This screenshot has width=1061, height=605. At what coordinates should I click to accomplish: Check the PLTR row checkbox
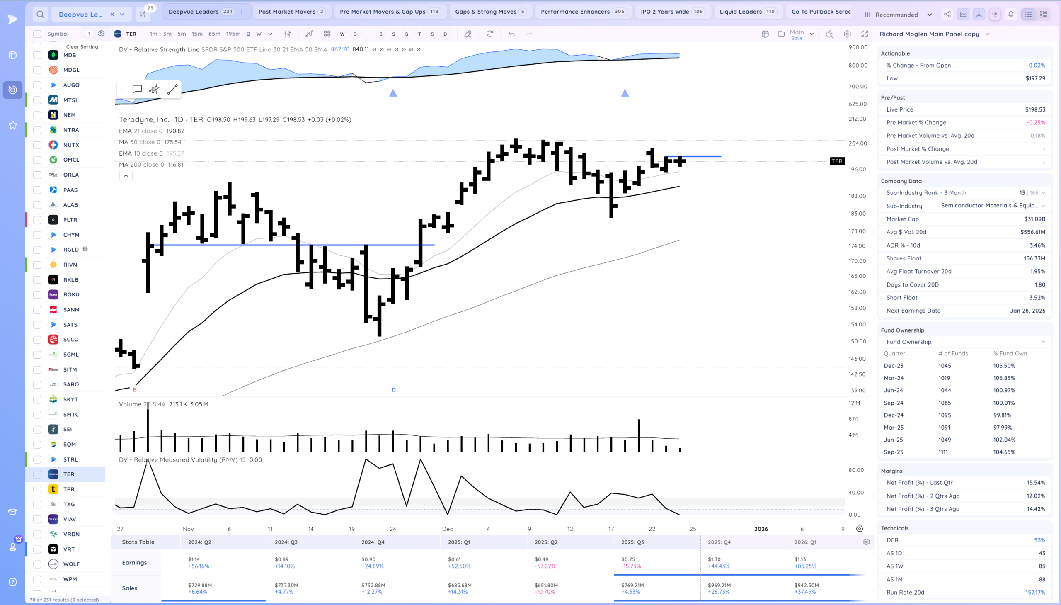pyautogui.click(x=37, y=220)
